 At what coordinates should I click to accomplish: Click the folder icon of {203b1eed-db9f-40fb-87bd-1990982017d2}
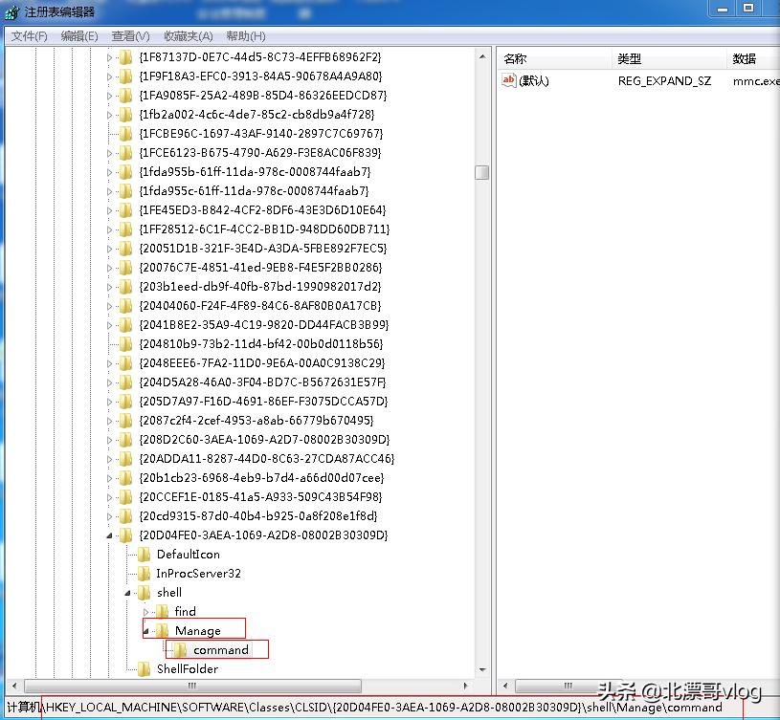pos(126,287)
